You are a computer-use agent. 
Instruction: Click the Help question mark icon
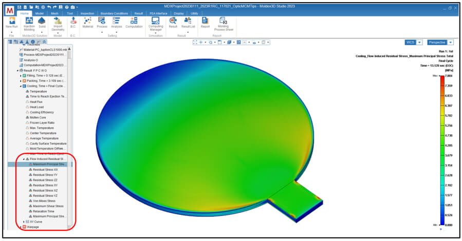point(67,7)
